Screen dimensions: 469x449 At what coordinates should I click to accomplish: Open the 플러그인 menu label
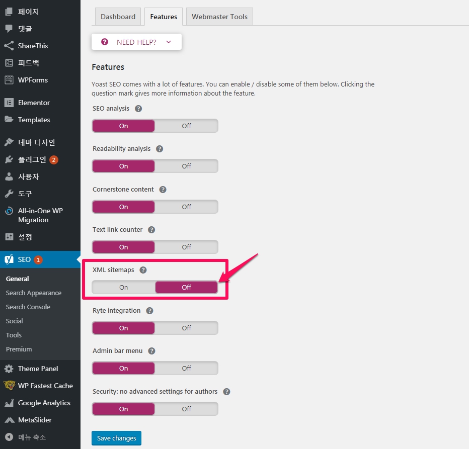tap(32, 159)
